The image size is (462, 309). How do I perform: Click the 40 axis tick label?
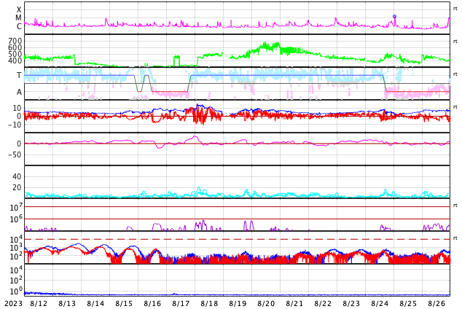tap(17, 176)
